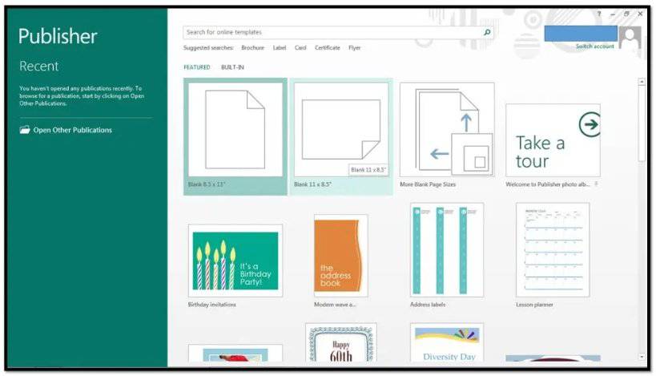Click the Brochure suggested search link
The height and width of the screenshot is (376, 656).
[x=252, y=48]
